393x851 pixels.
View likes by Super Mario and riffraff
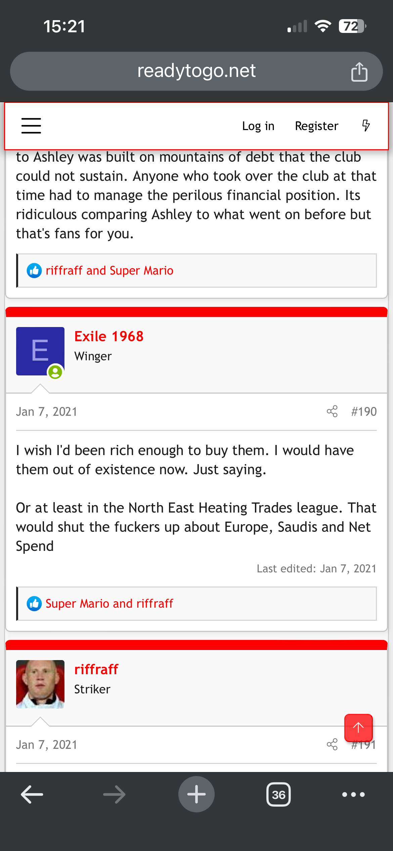point(109,604)
